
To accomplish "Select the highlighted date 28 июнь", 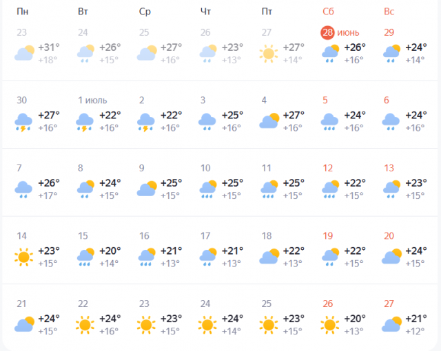I will point(340,32).
